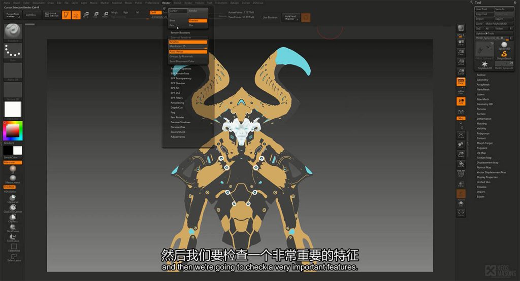Click the white main color swatch
Viewport: 520px width, 281px height.
[18, 151]
